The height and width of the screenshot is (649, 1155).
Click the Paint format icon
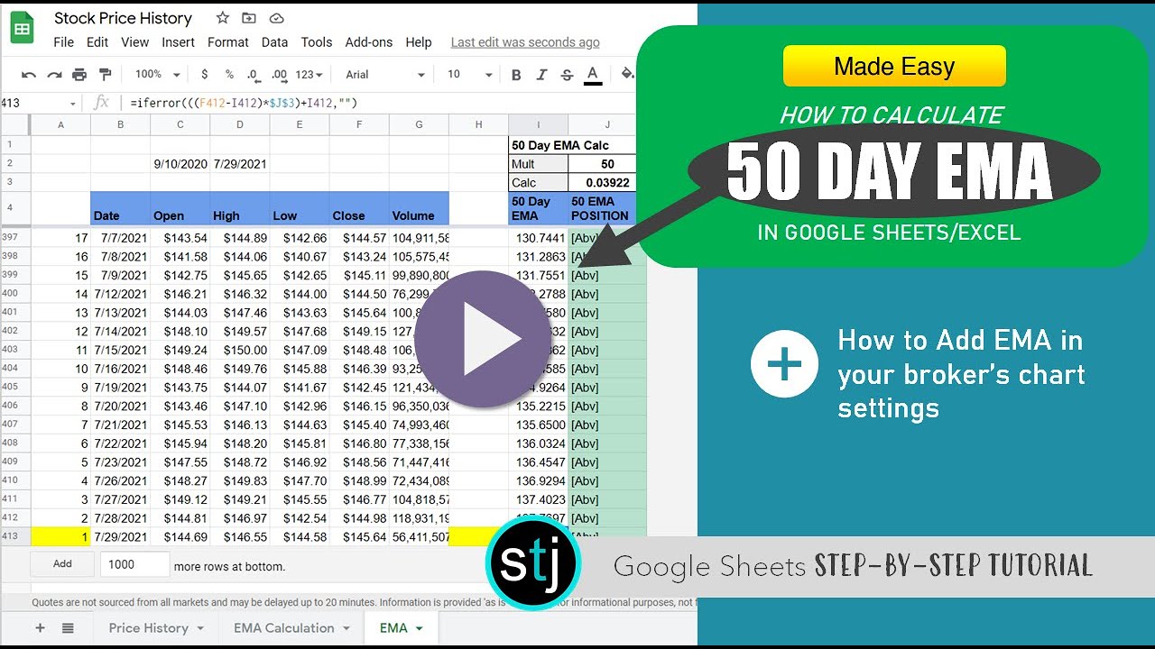105,75
